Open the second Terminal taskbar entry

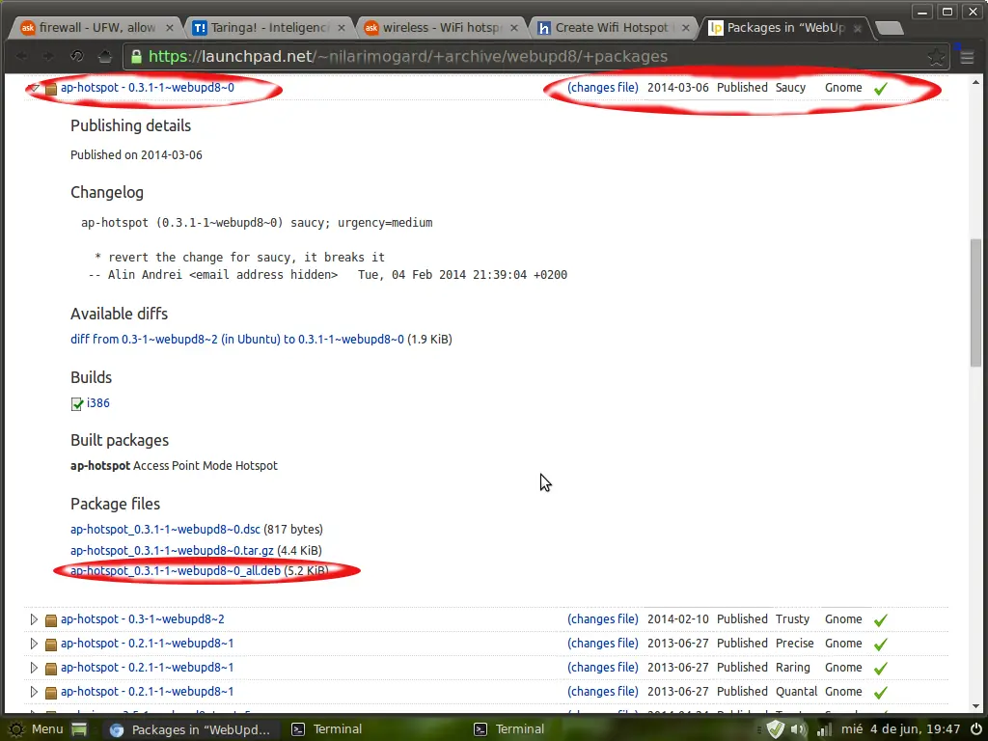509,729
